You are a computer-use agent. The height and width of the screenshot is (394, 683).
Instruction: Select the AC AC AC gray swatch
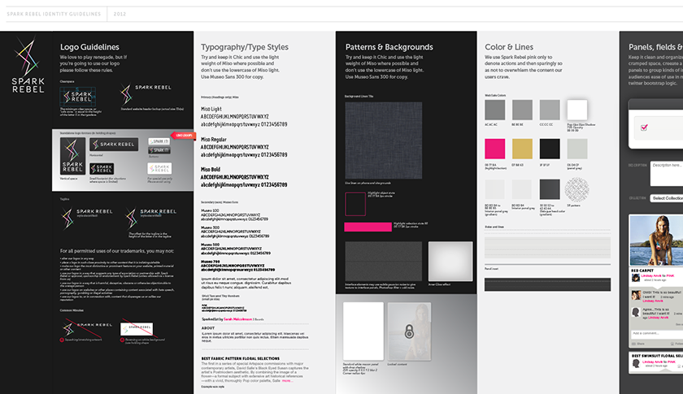(x=495, y=110)
